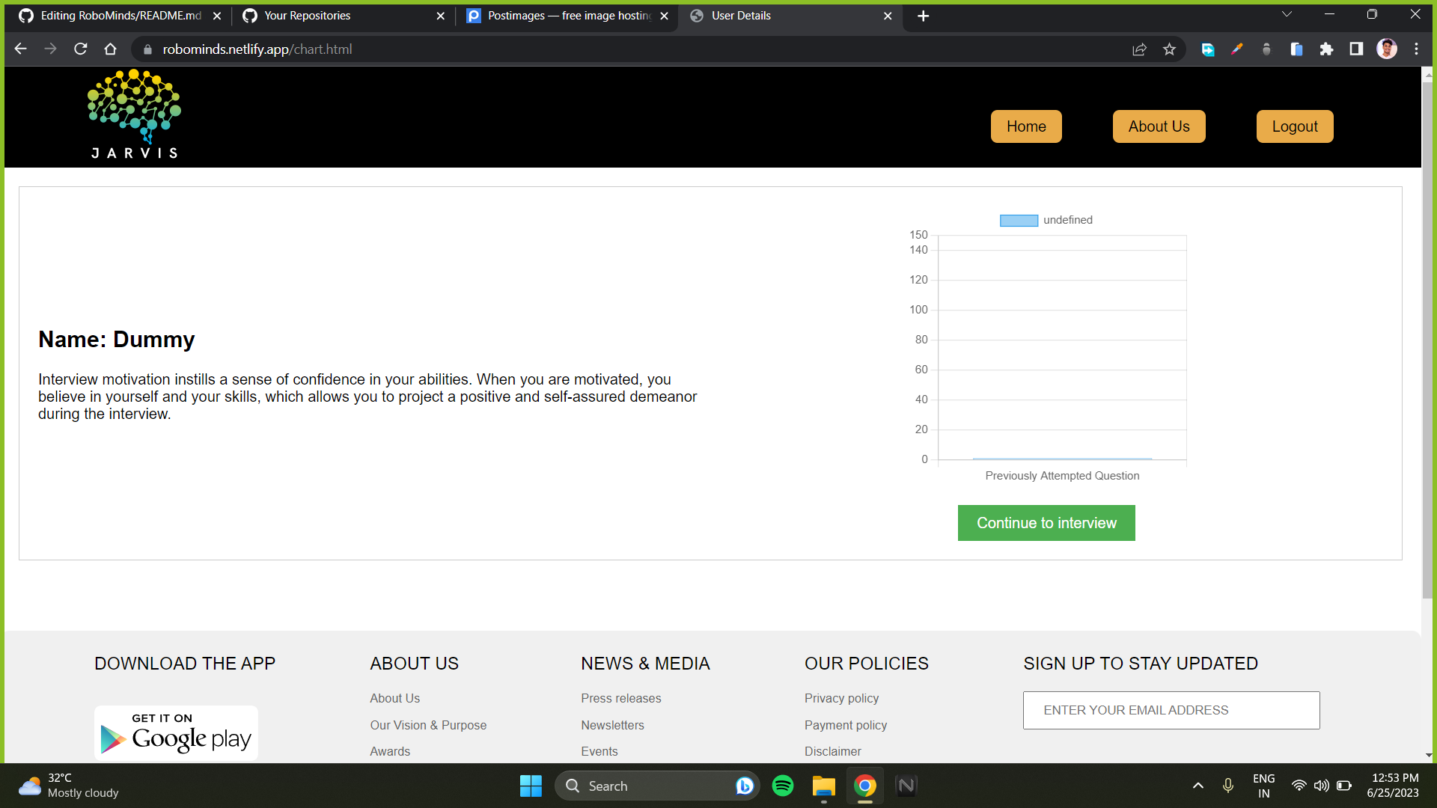Click the JARVIS brain logo
Screen dimensions: 1437x808
pos(134,114)
